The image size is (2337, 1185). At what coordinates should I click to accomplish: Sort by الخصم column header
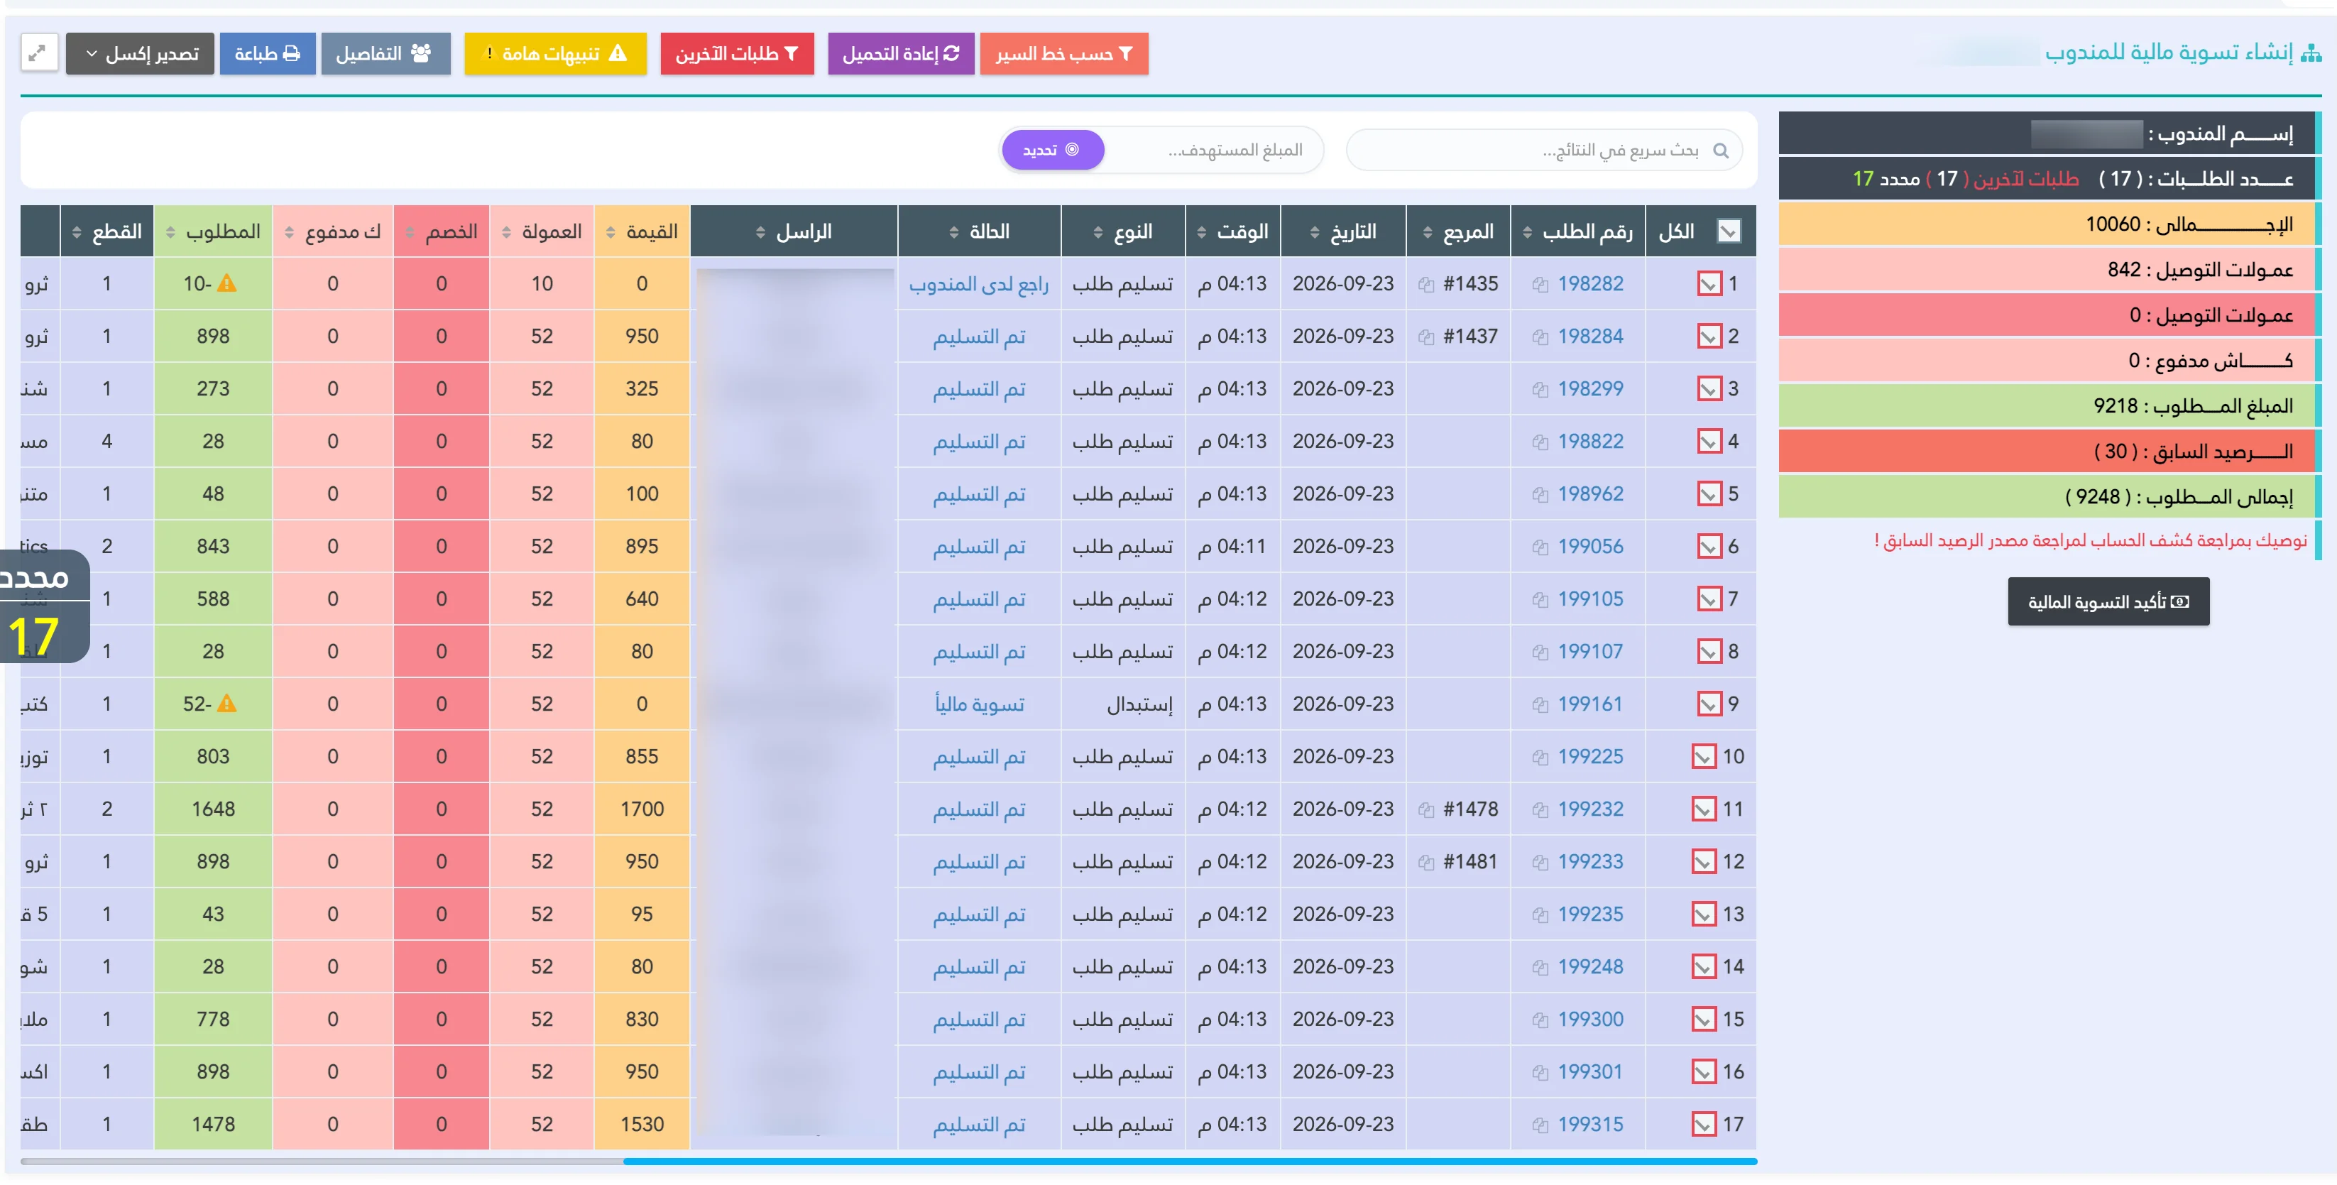coord(442,231)
